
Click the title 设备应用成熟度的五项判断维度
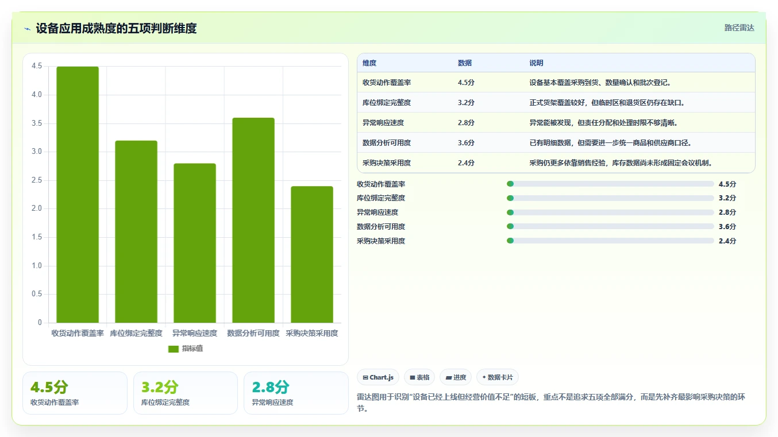tap(116, 28)
